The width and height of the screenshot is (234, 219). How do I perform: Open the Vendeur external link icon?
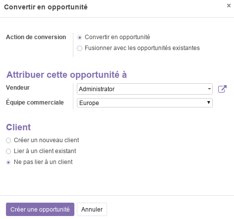tap(222, 89)
